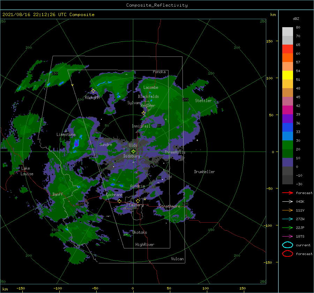Click the red forecast ellipse in the legend

(x=287, y=254)
